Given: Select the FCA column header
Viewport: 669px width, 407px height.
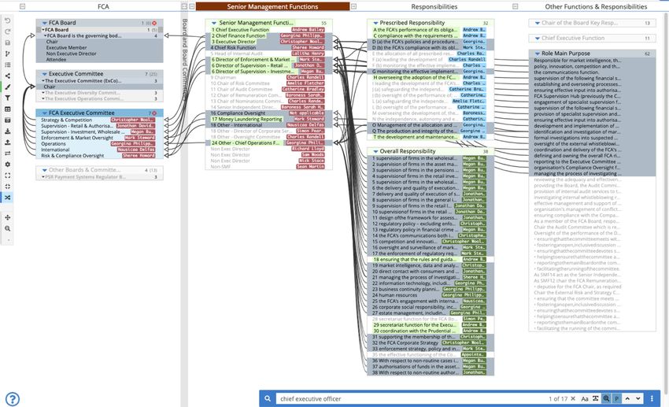Looking at the screenshot, I should click(103, 6).
